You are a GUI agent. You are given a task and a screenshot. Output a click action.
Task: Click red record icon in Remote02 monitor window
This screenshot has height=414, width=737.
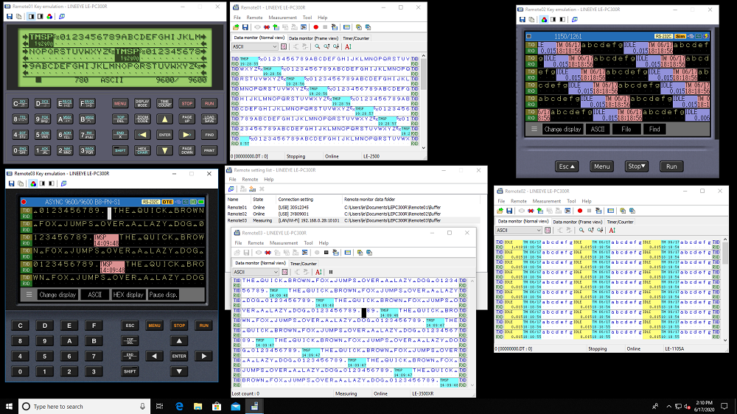click(580, 211)
